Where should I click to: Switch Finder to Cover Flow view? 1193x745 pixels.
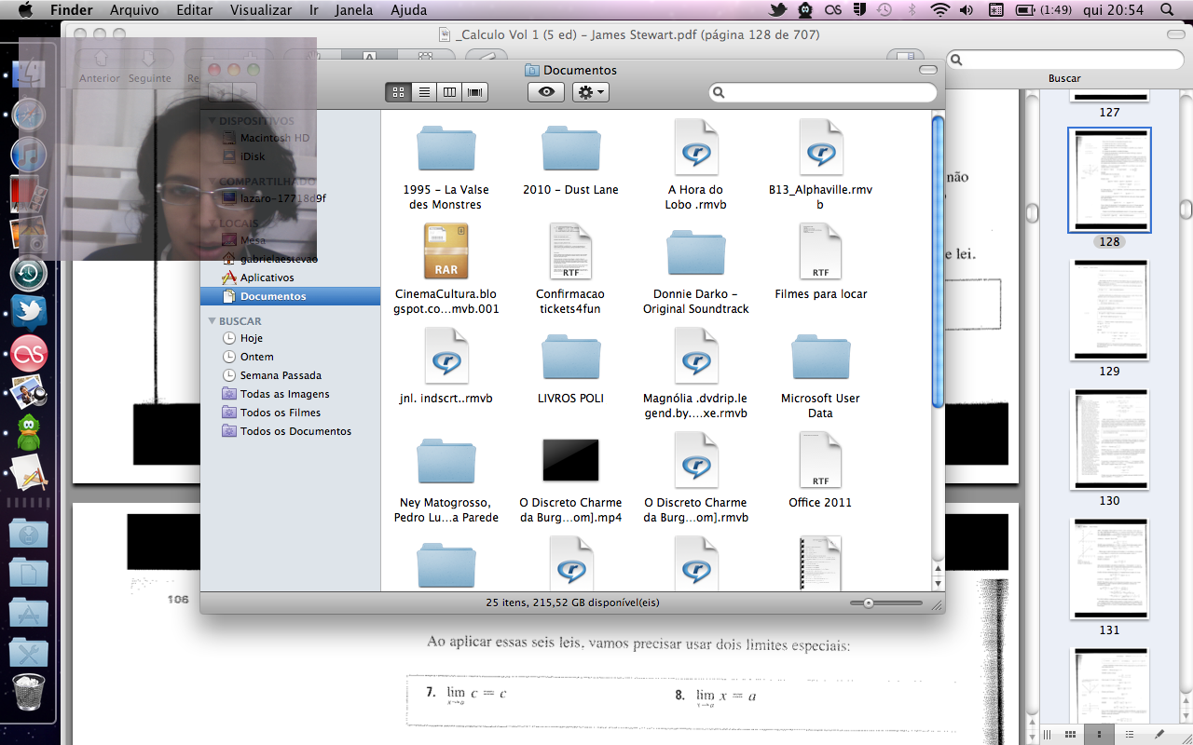tap(475, 92)
